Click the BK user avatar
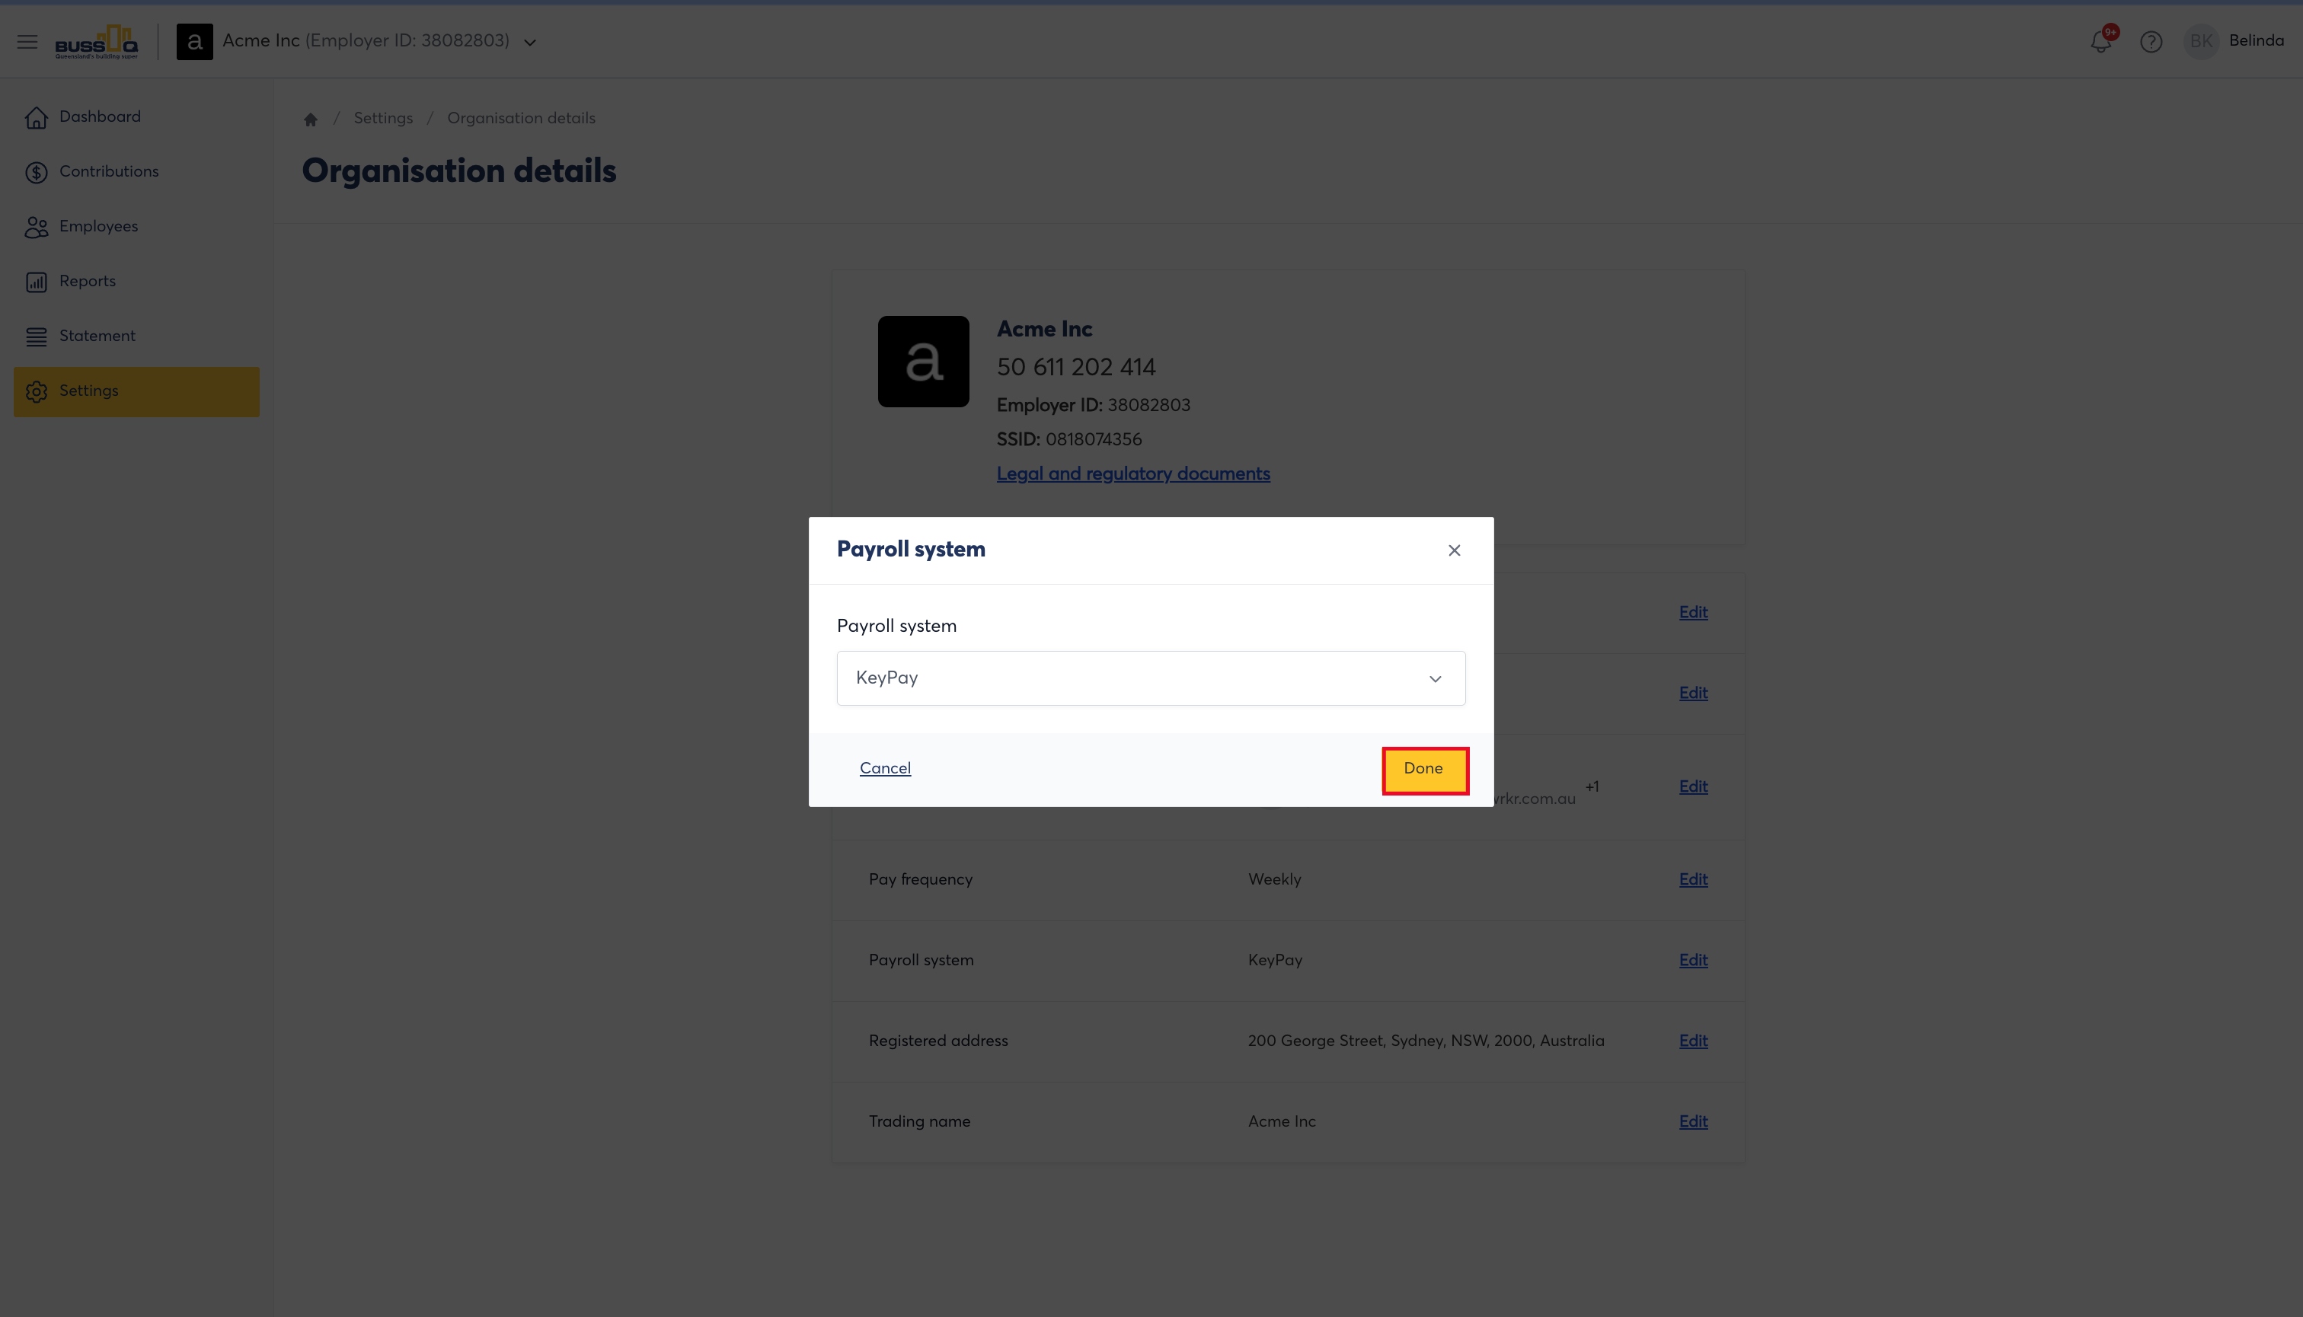The image size is (2303, 1317). (2201, 42)
